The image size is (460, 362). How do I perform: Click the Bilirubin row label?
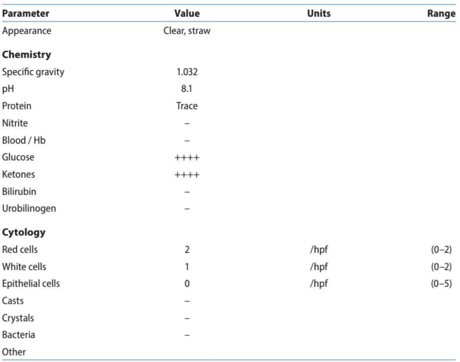click(x=19, y=191)
